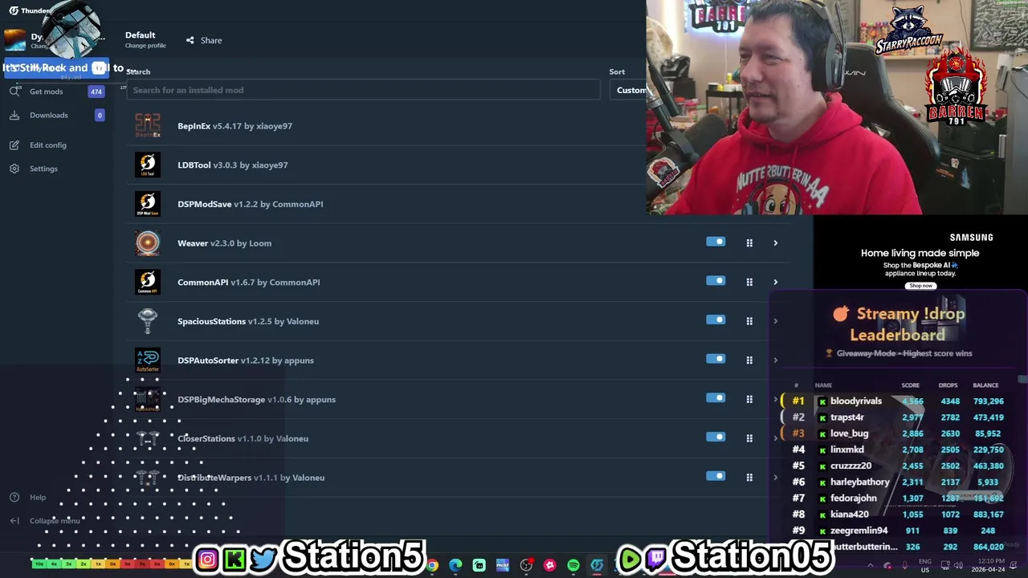
Task: Open Get mods in the sidebar
Action: click(46, 92)
